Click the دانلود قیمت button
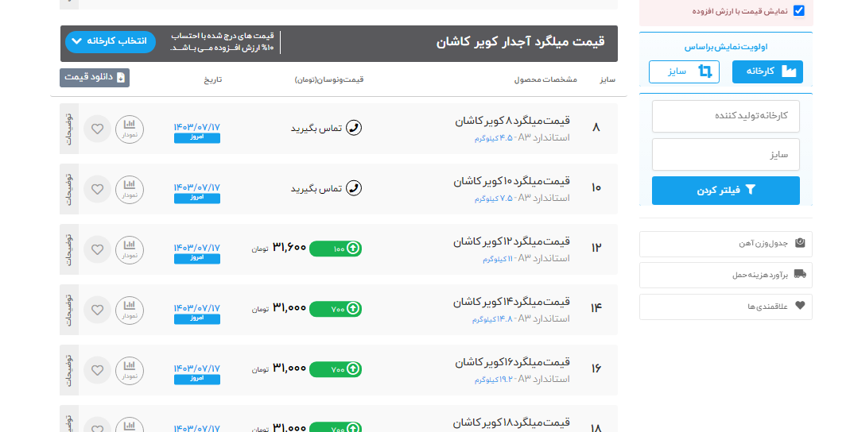Image resolution: width=850 pixels, height=432 pixels. coord(95,78)
